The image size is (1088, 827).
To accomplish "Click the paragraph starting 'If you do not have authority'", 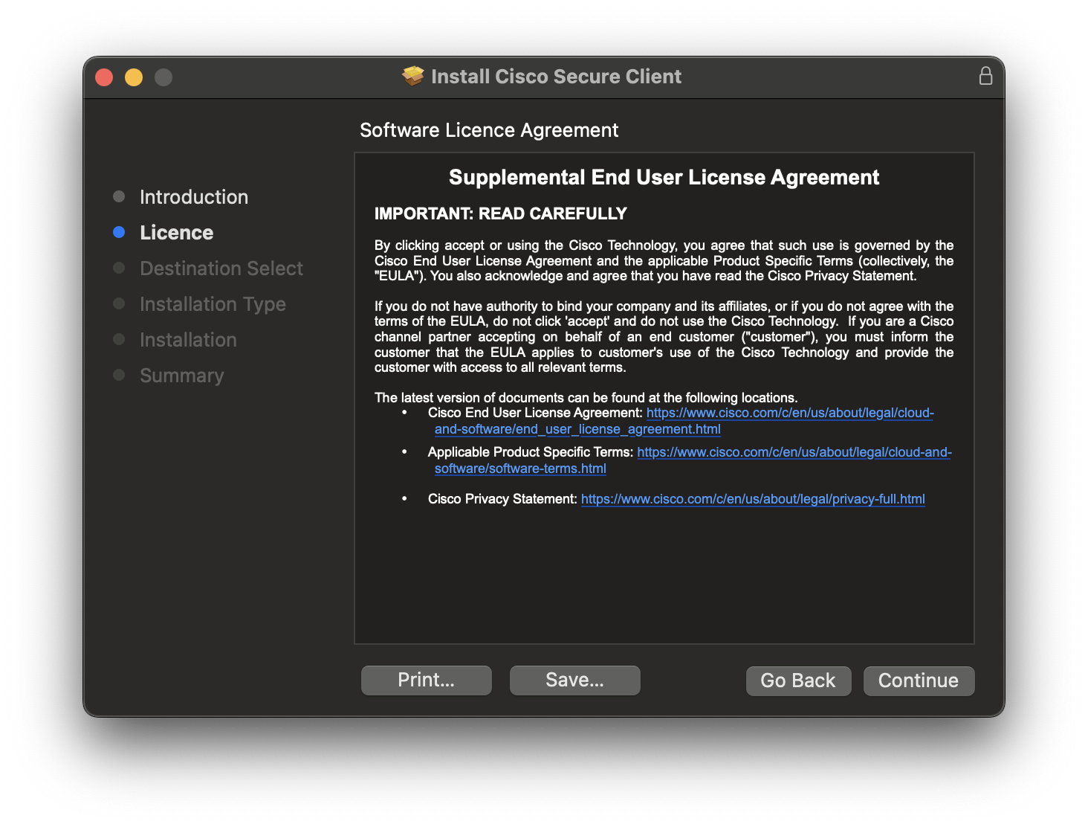I will click(664, 337).
